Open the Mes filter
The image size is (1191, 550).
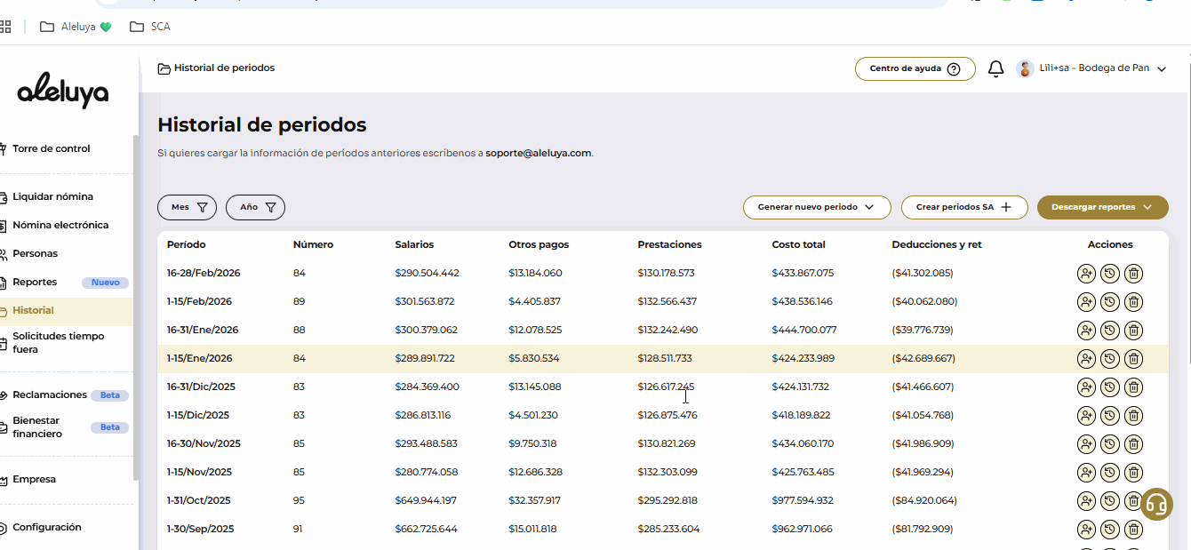coord(187,207)
